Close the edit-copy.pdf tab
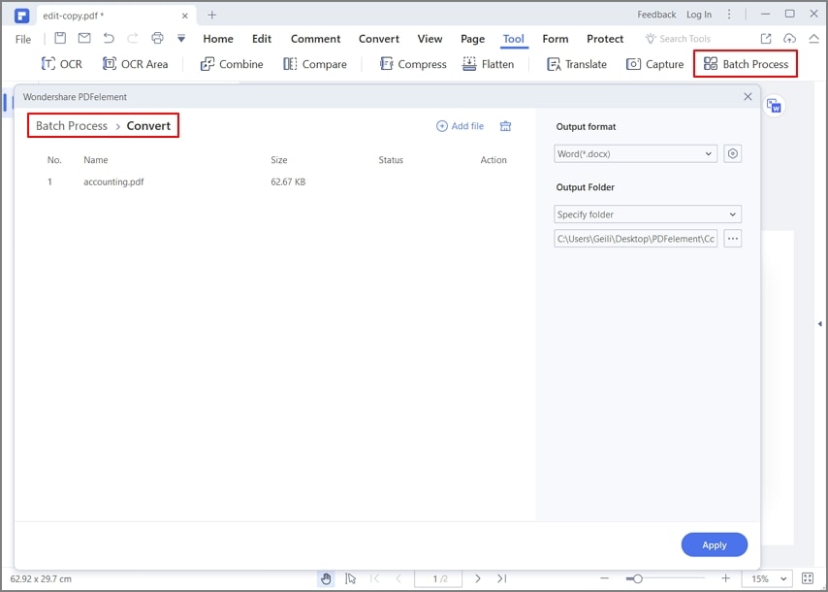 185,16
